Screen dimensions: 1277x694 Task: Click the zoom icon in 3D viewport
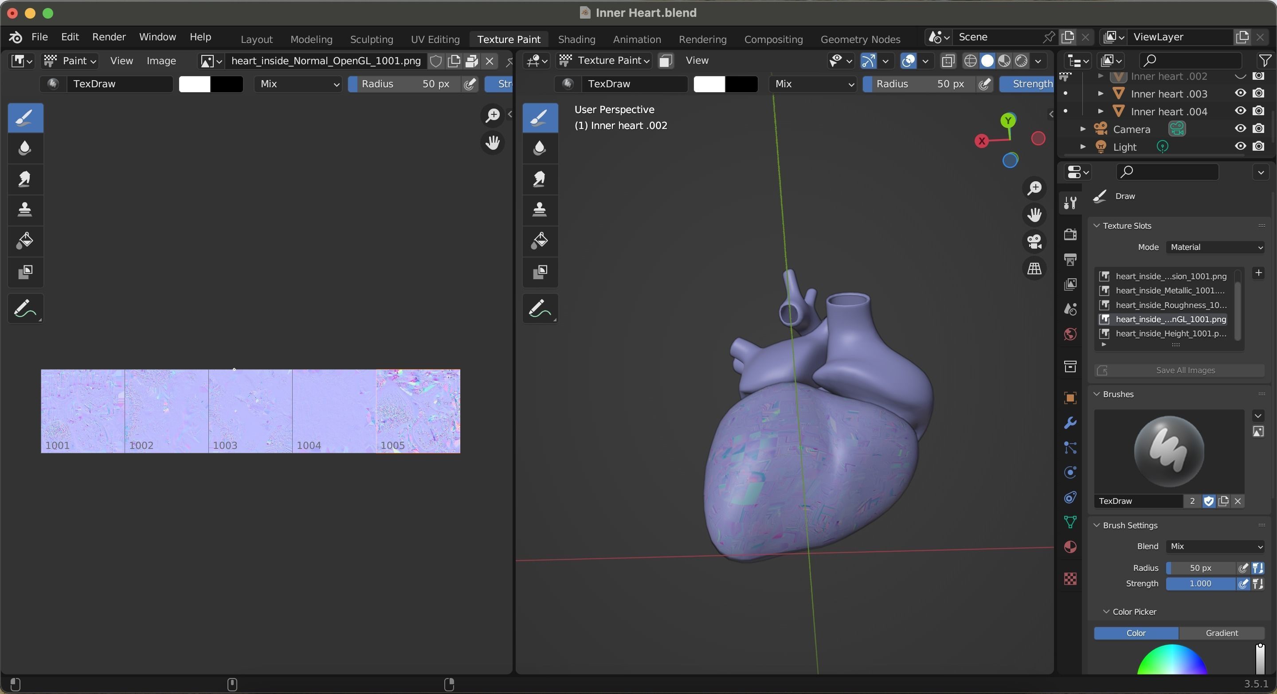pyautogui.click(x=1034, y=188)
